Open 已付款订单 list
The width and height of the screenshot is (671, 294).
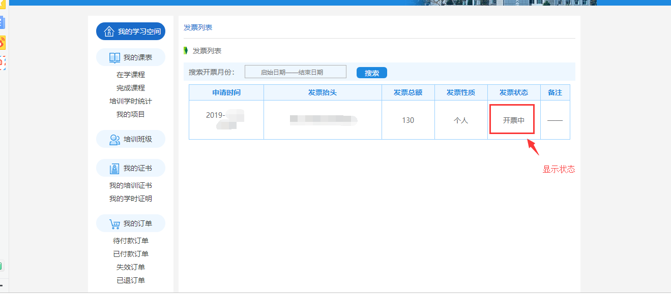pyautogui.click(x=131, y=254)
